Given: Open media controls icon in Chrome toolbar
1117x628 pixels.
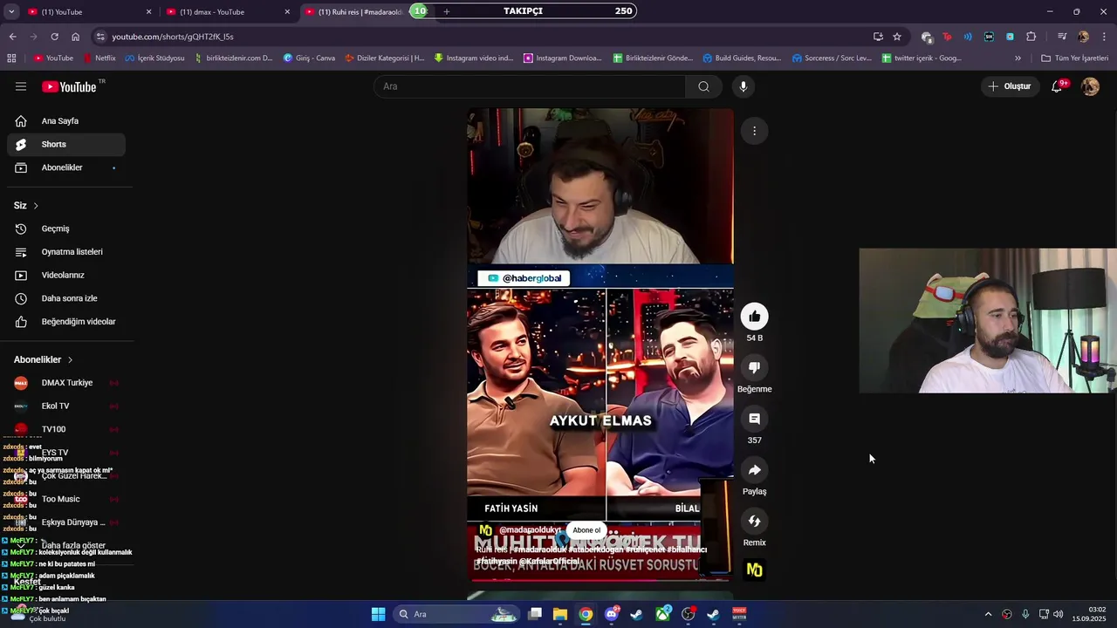Looking at the screenshot, I should (x=1062, y=37).
